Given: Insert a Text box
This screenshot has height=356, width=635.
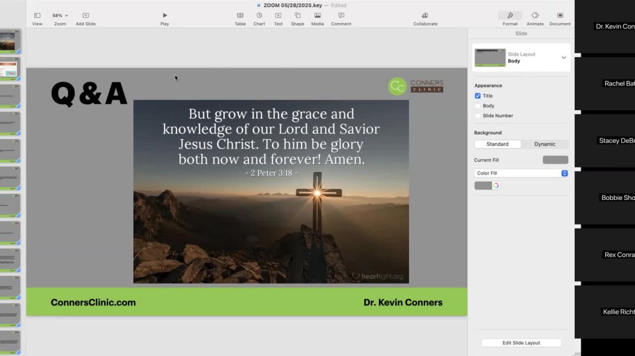Looking at the screenshot, I should tap(278, 19).
